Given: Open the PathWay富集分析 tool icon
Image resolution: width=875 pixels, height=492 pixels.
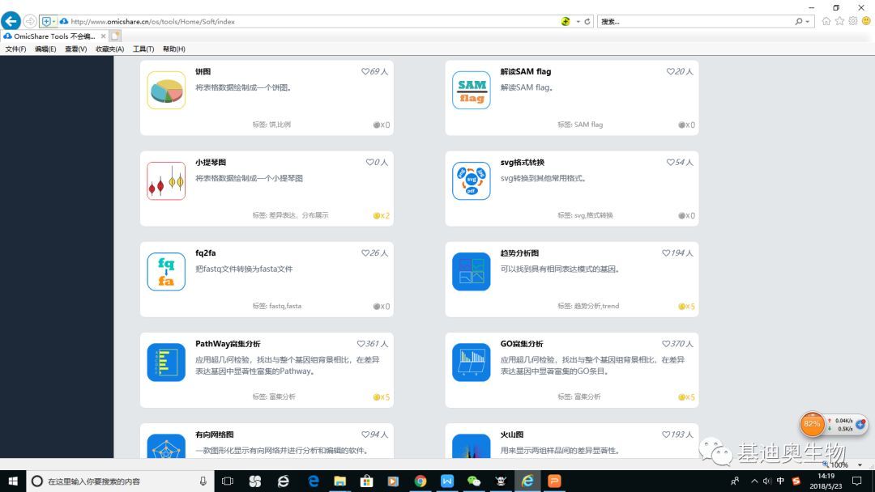Looking at the screenshot, I should 166,363.
